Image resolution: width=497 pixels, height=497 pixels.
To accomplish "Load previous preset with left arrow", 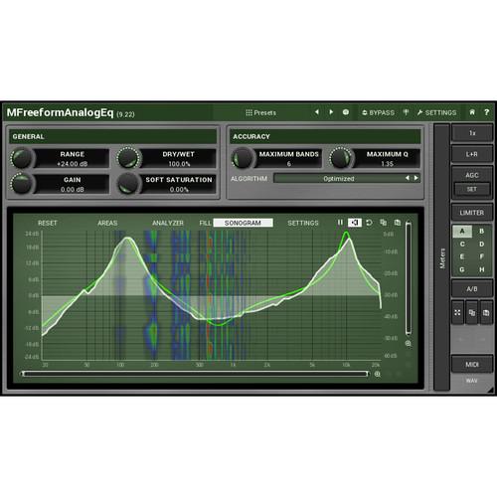I will point(316,112).
